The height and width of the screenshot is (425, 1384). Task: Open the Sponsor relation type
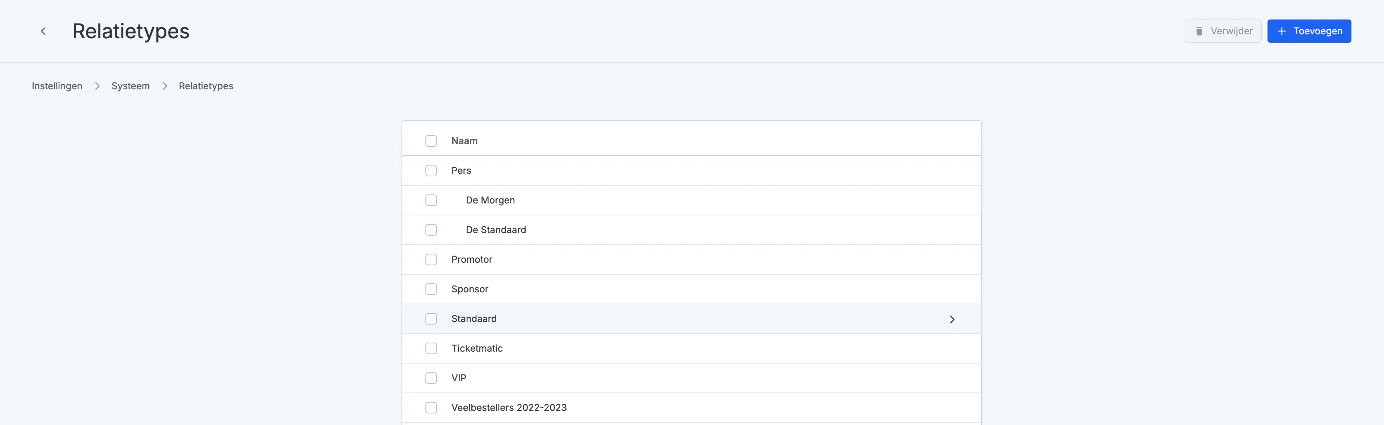[470, 289]
